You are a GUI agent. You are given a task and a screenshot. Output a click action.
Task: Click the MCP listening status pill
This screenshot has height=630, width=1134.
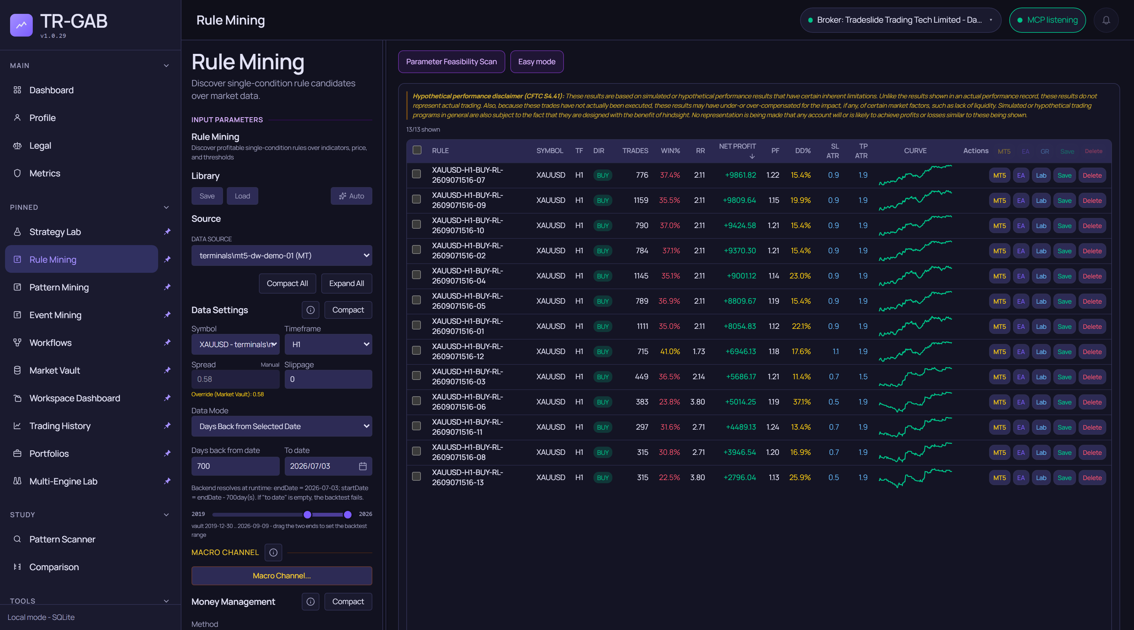click(1047, 20)
